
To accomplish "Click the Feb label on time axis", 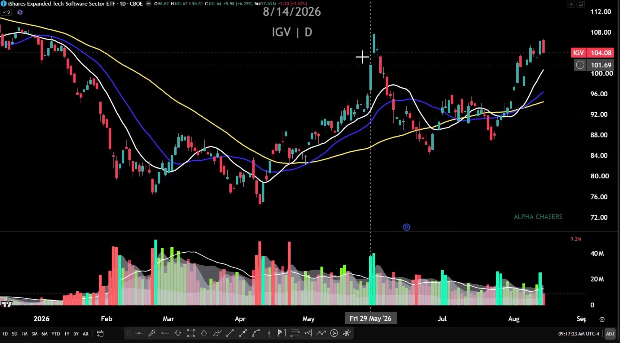I will [x=107, y=319].
